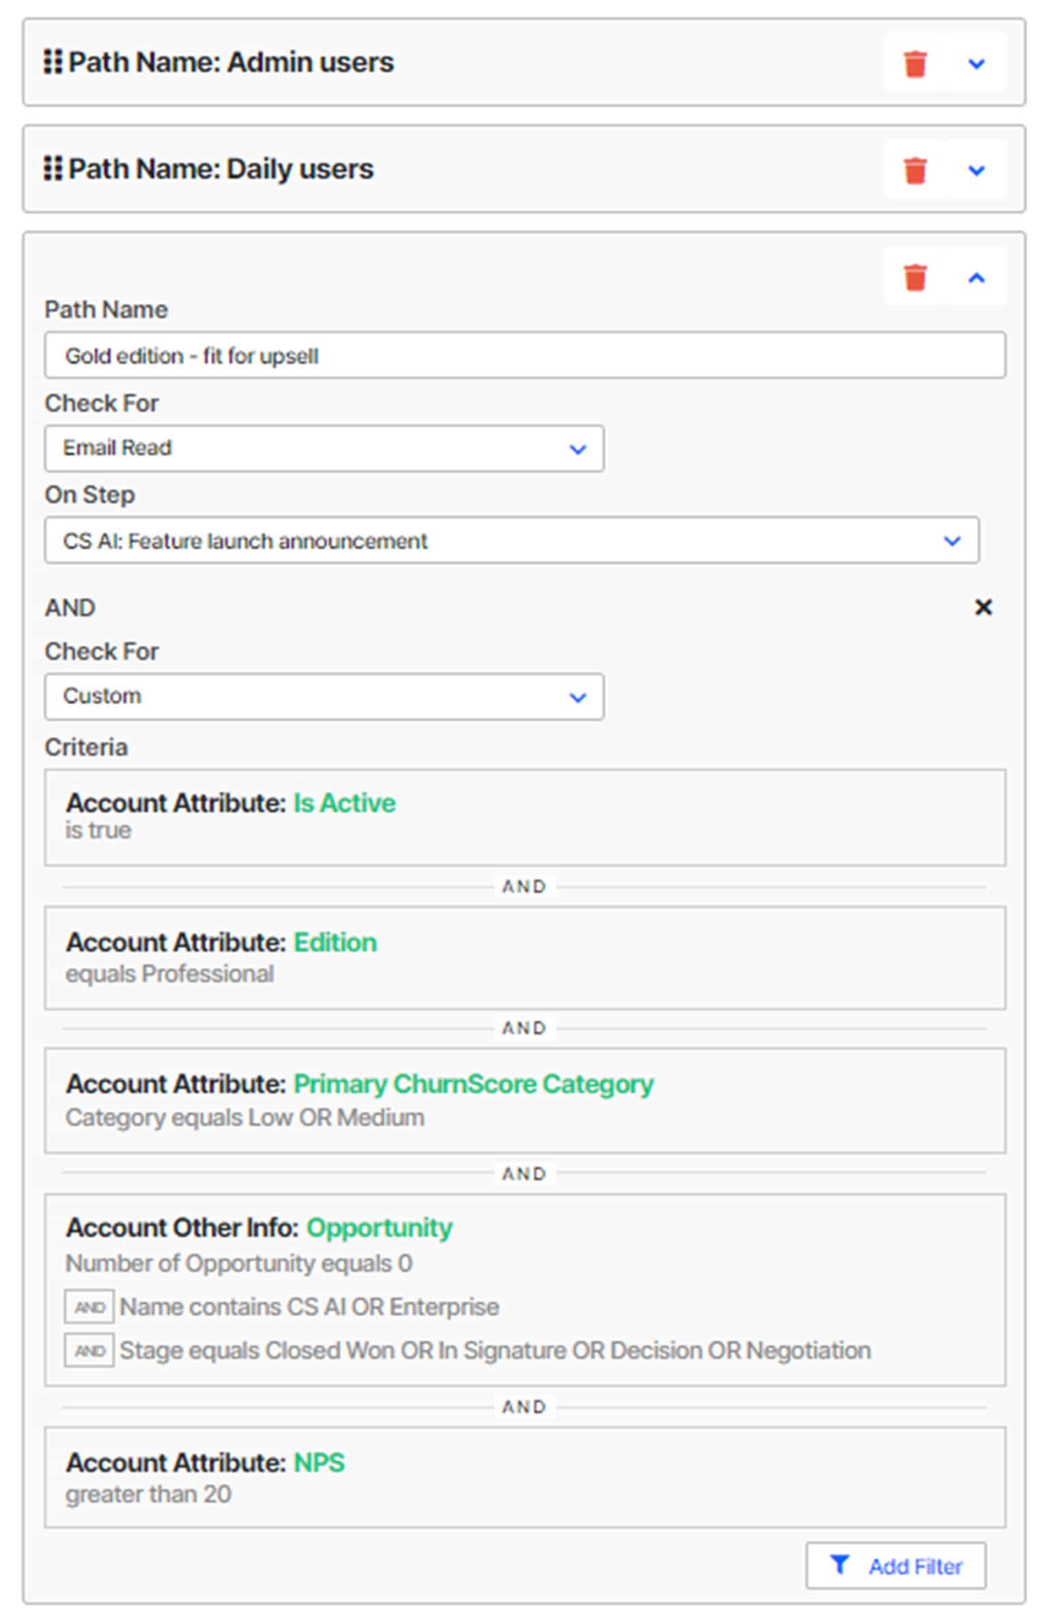Screen dimensions: 1042x1620
Task: Click the green 'Primary ChurnScore Category' label
Action: click(473, 1084)
